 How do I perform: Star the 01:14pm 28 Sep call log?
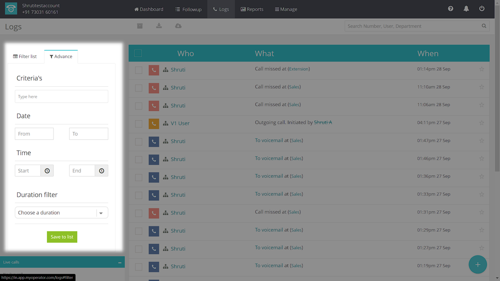pos(482,69)
